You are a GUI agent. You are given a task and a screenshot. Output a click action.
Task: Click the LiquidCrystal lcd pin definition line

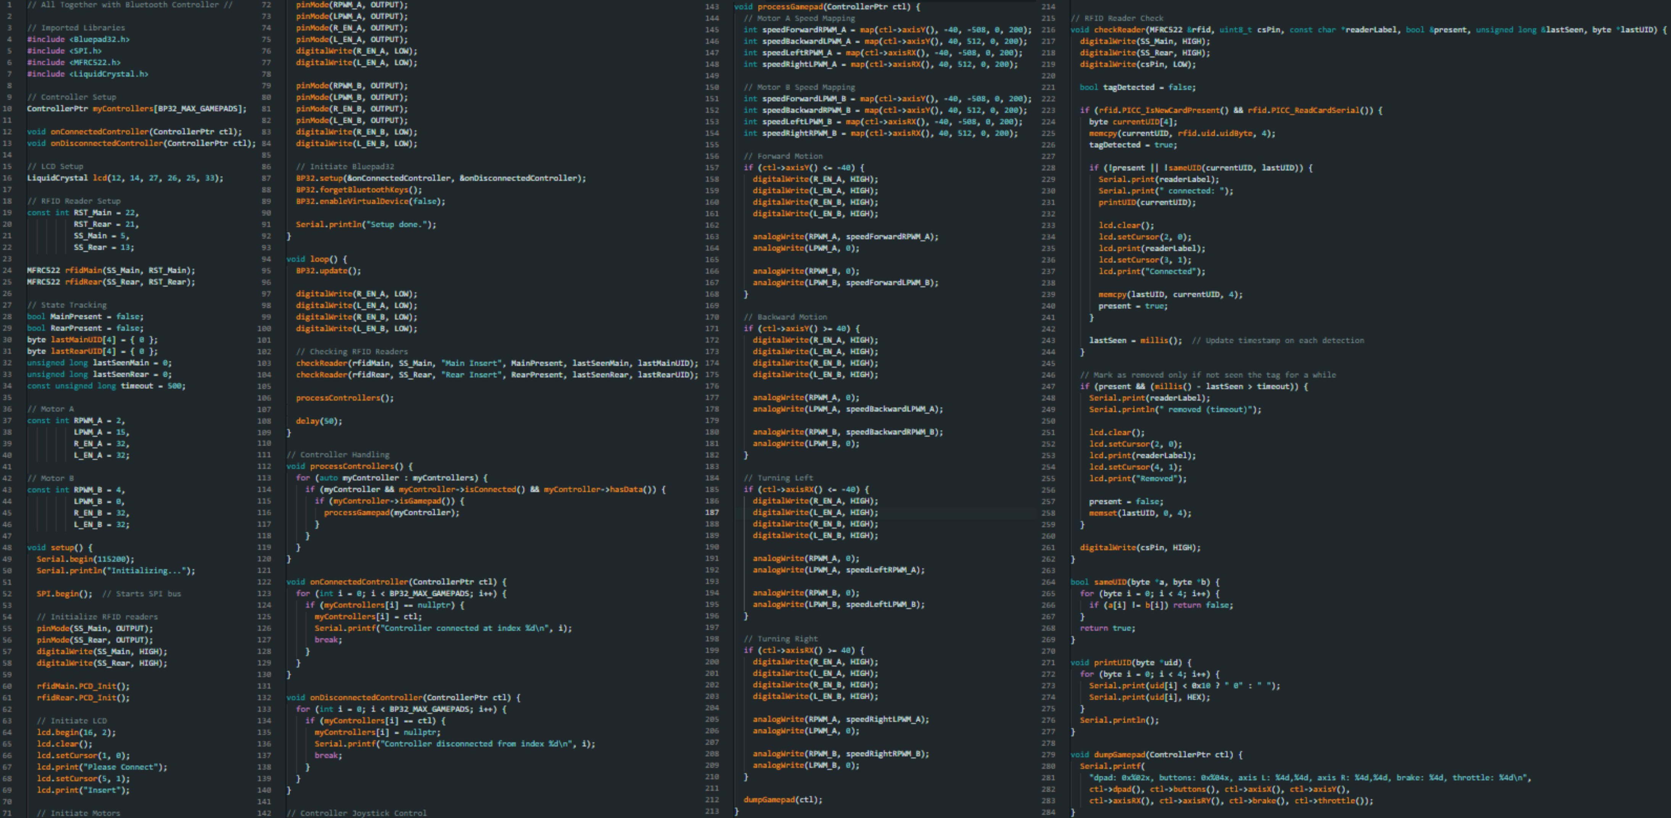(x=124, y=178)
